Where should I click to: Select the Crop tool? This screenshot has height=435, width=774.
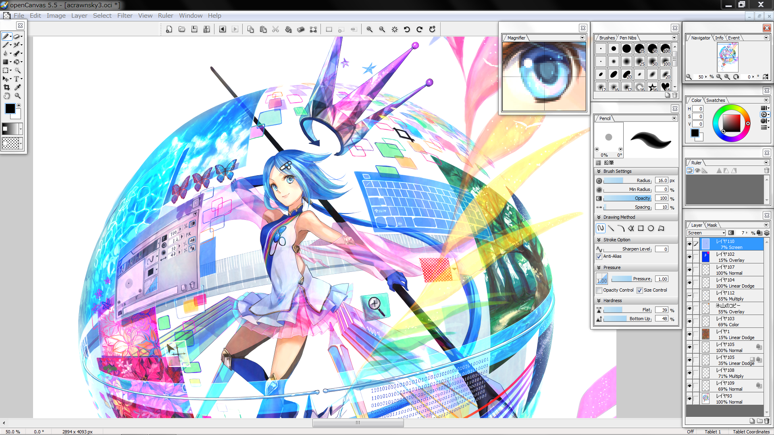[6, 87]
